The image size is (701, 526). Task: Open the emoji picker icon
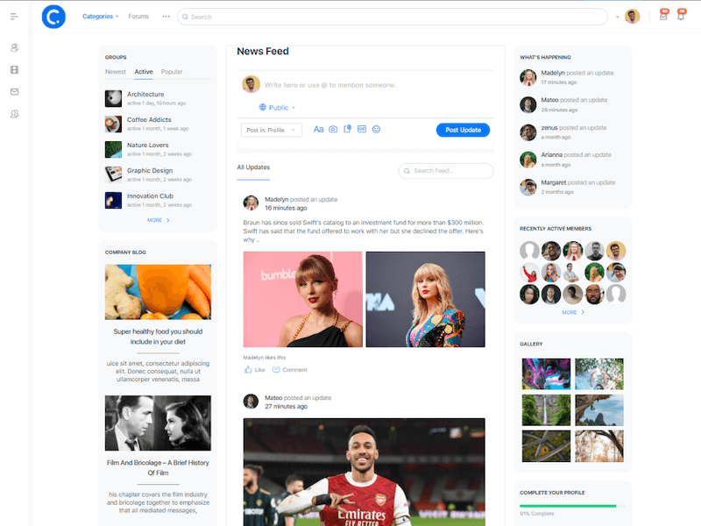click(377, 130)
